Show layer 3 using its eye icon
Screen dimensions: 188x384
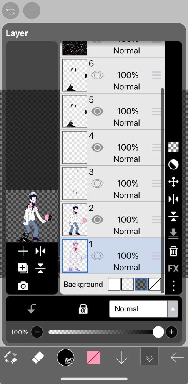pyautogui.click(x=97, y=184)
